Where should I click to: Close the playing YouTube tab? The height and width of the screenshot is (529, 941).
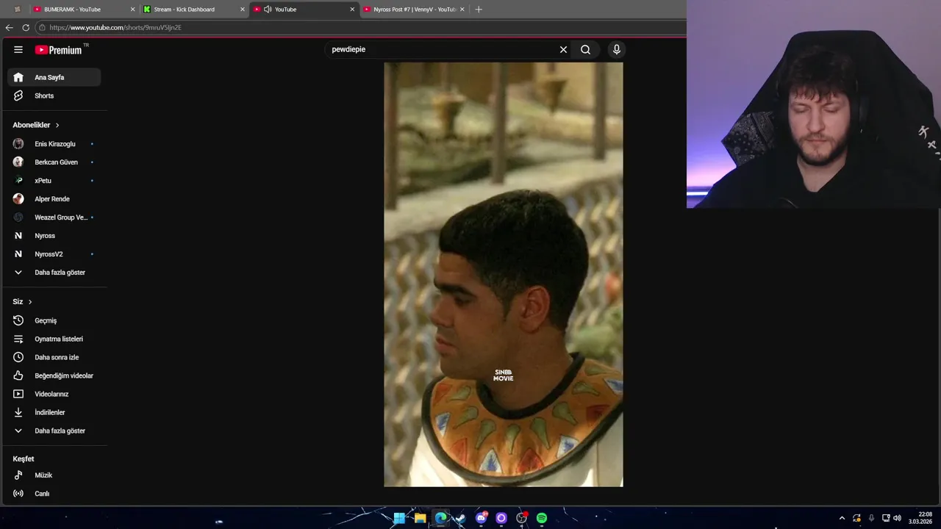pos(352,10)
